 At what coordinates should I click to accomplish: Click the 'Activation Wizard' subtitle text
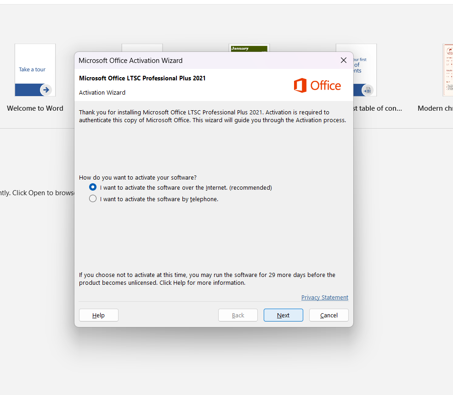point(102,92)
